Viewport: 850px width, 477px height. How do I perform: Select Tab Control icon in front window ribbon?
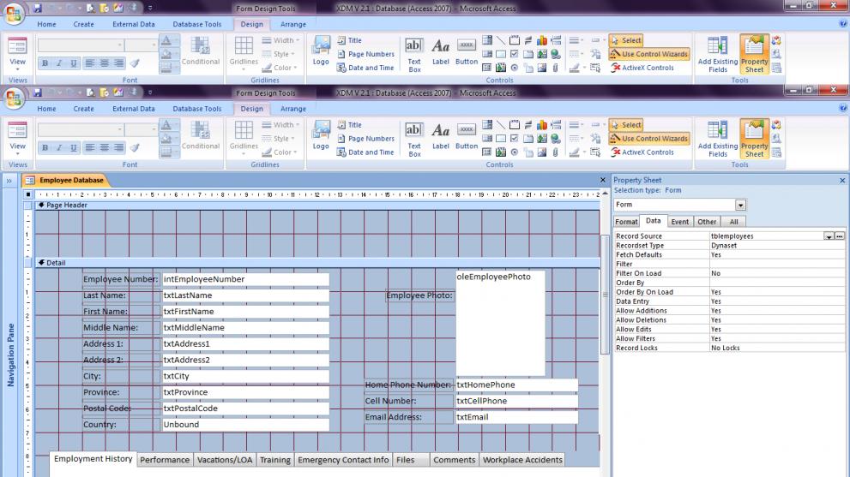[x=528, y=138]
